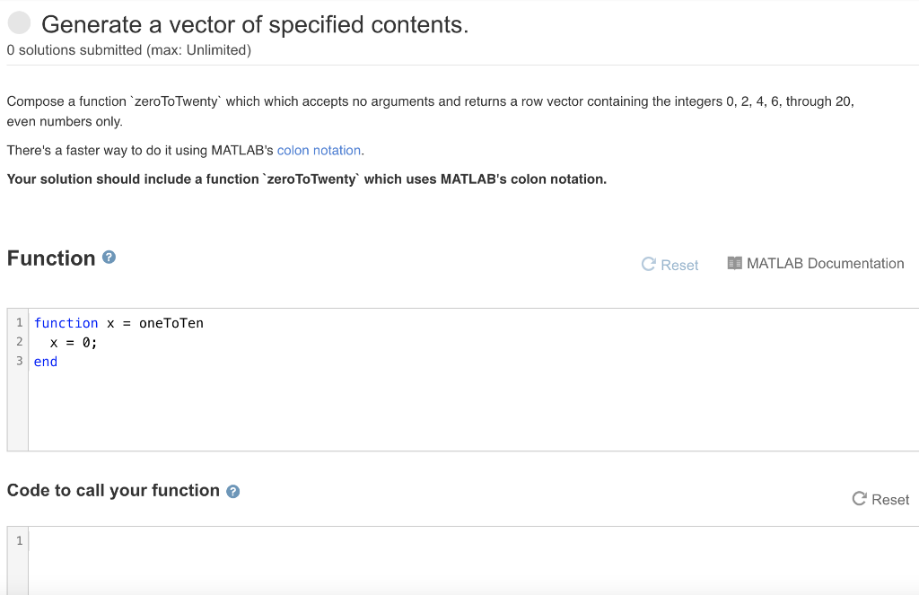Open MATLAB Documentation link
Viewport: 919px width, 595px height.
(815, 264)
